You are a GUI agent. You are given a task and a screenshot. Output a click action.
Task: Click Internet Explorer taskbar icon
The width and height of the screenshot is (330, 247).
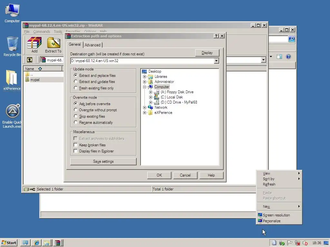[37, 243]
